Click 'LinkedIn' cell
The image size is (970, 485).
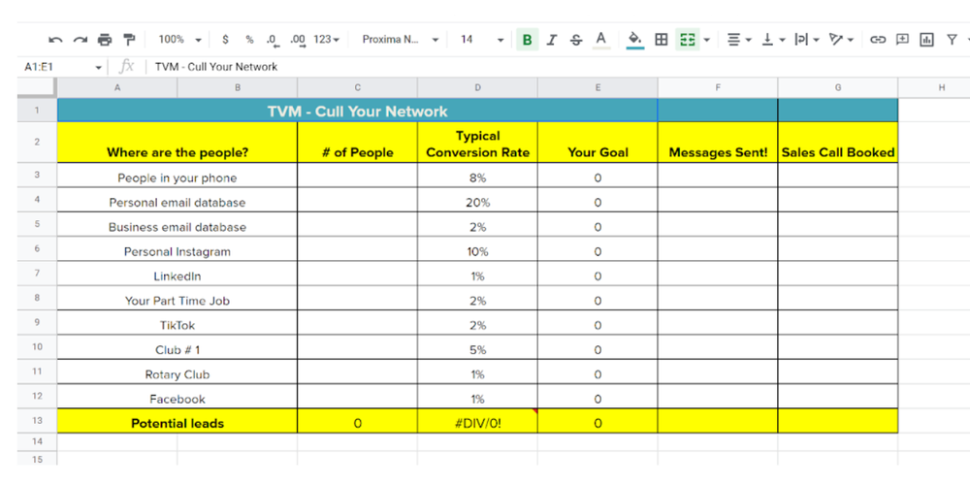click(x=178, y=275)
